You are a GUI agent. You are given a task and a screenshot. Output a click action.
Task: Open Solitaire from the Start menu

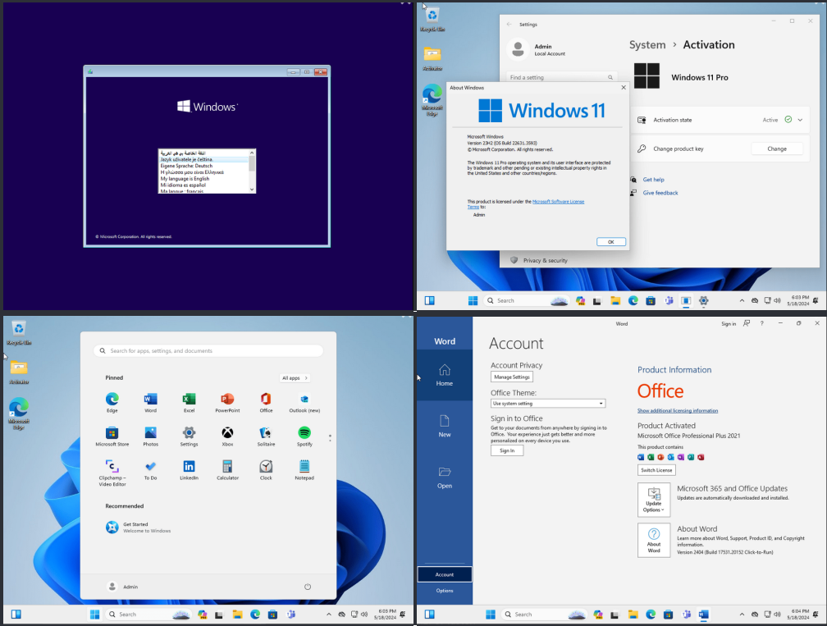(x=266, y=436)
